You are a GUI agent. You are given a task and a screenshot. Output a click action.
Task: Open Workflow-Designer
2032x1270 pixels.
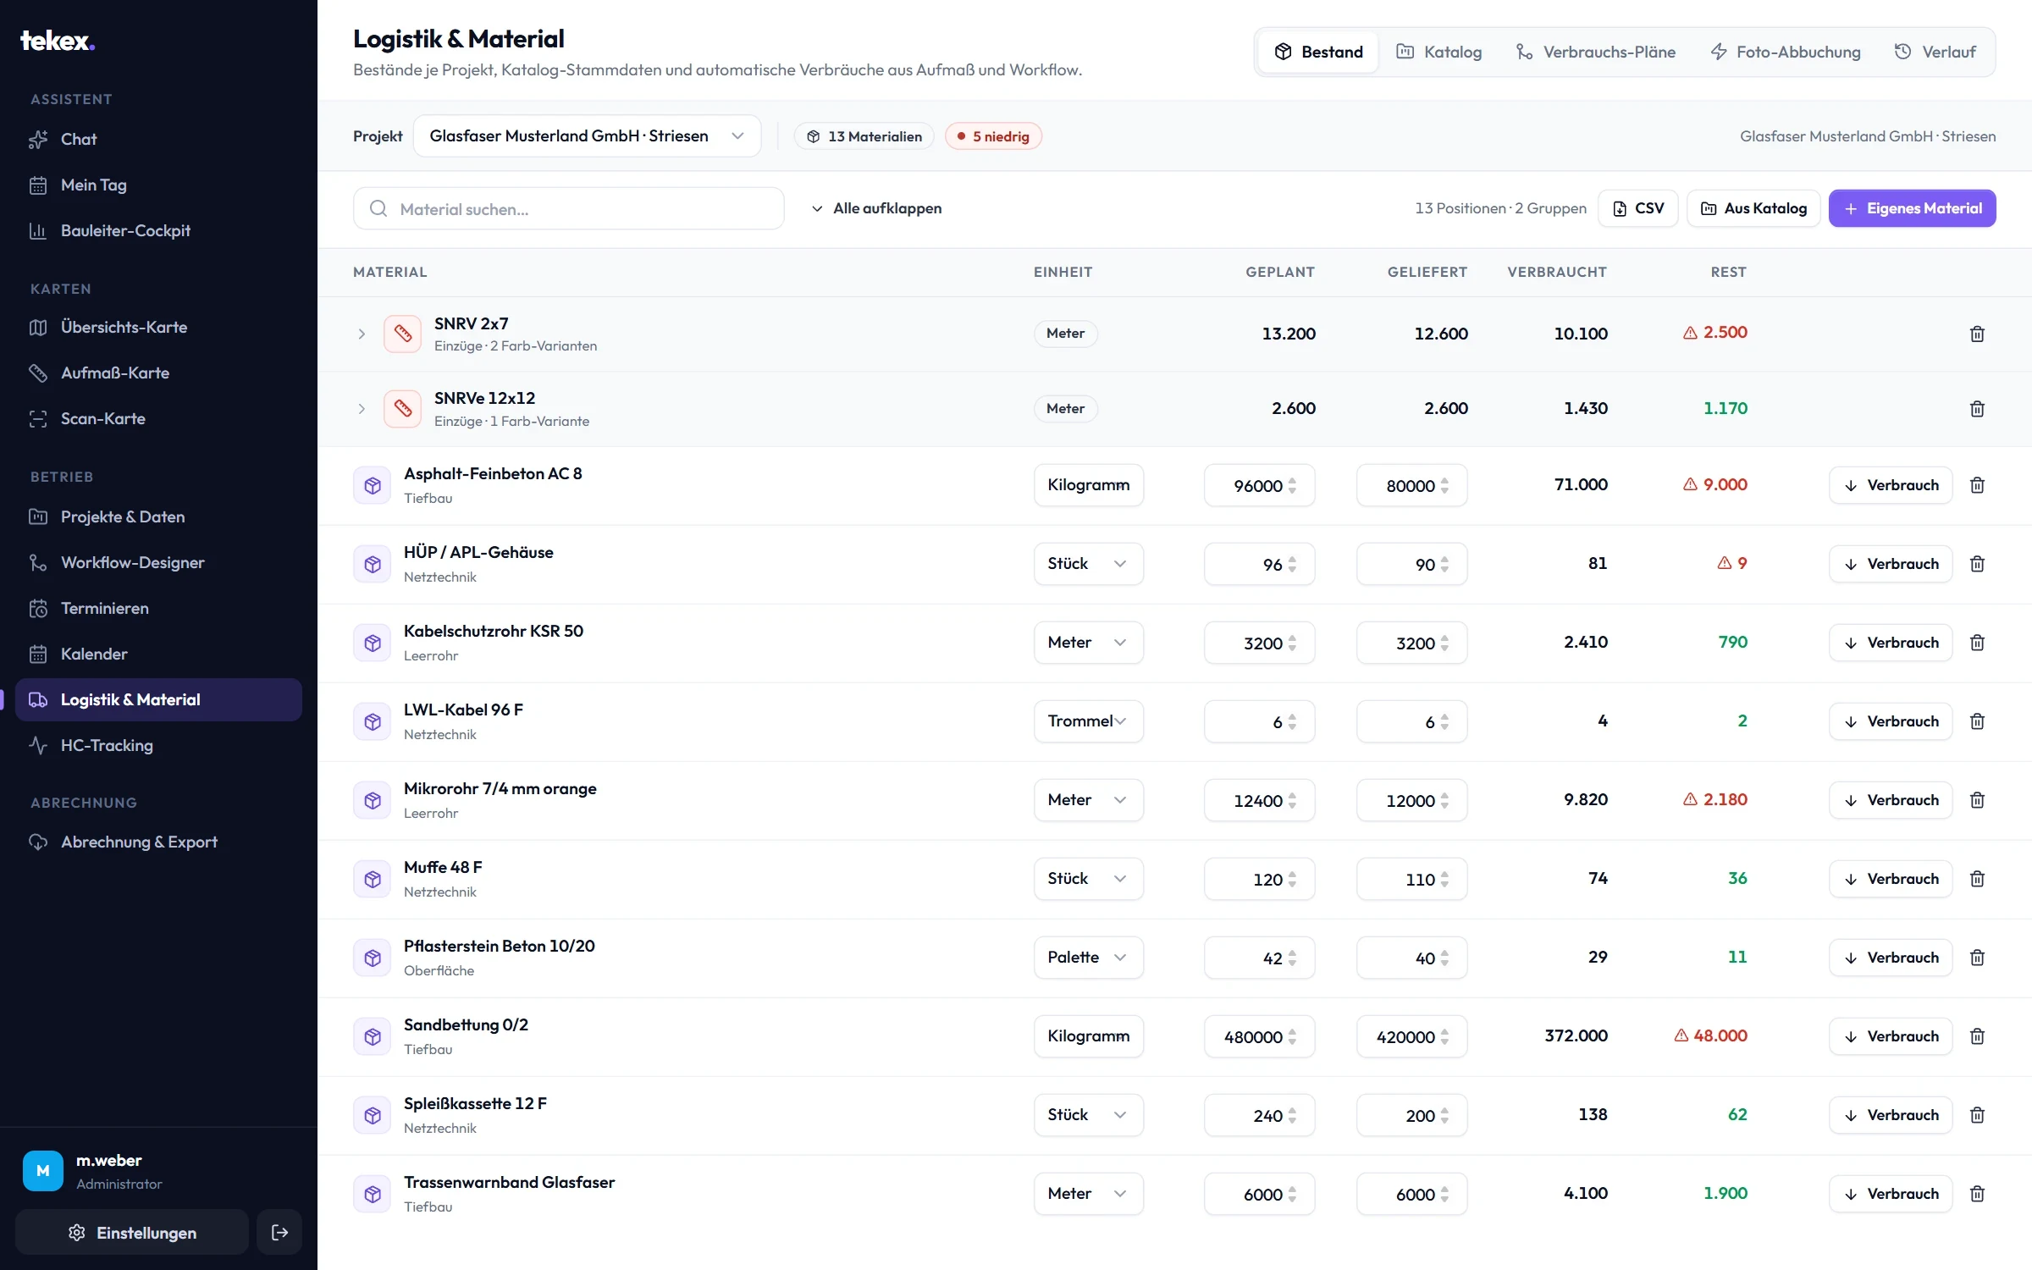point(158,562)
